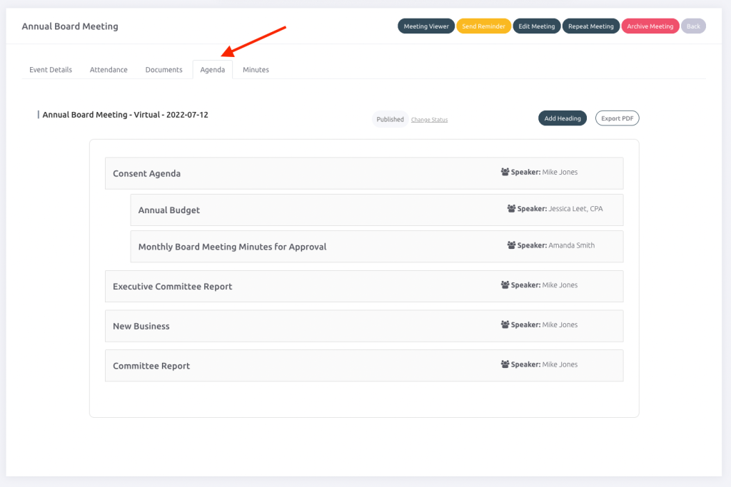This screenshot has height=487, width=731.
Task: Click Mike Jones in Consent Agenda row
Action: coord(560,172)
